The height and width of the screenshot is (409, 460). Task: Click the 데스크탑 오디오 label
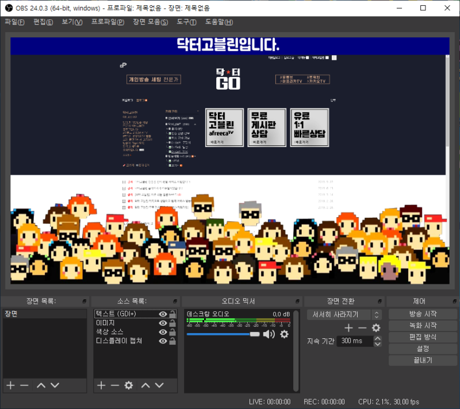pyautogui.click(x=208, y=314)
